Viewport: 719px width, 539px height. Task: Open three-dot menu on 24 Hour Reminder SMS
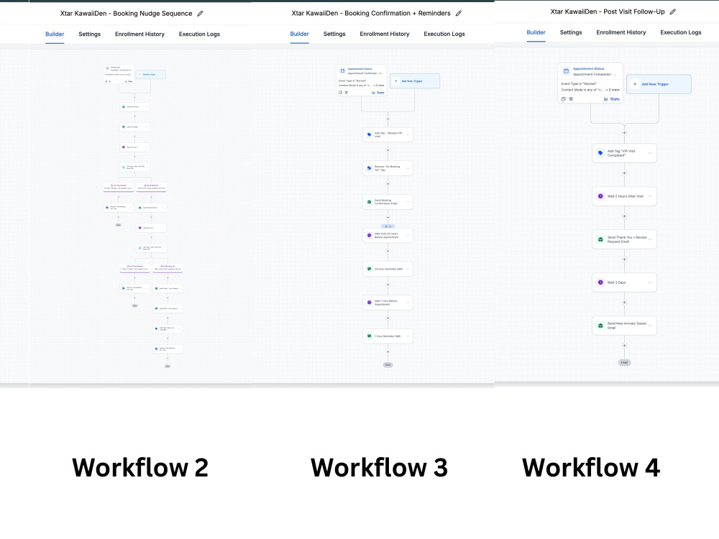408,269
